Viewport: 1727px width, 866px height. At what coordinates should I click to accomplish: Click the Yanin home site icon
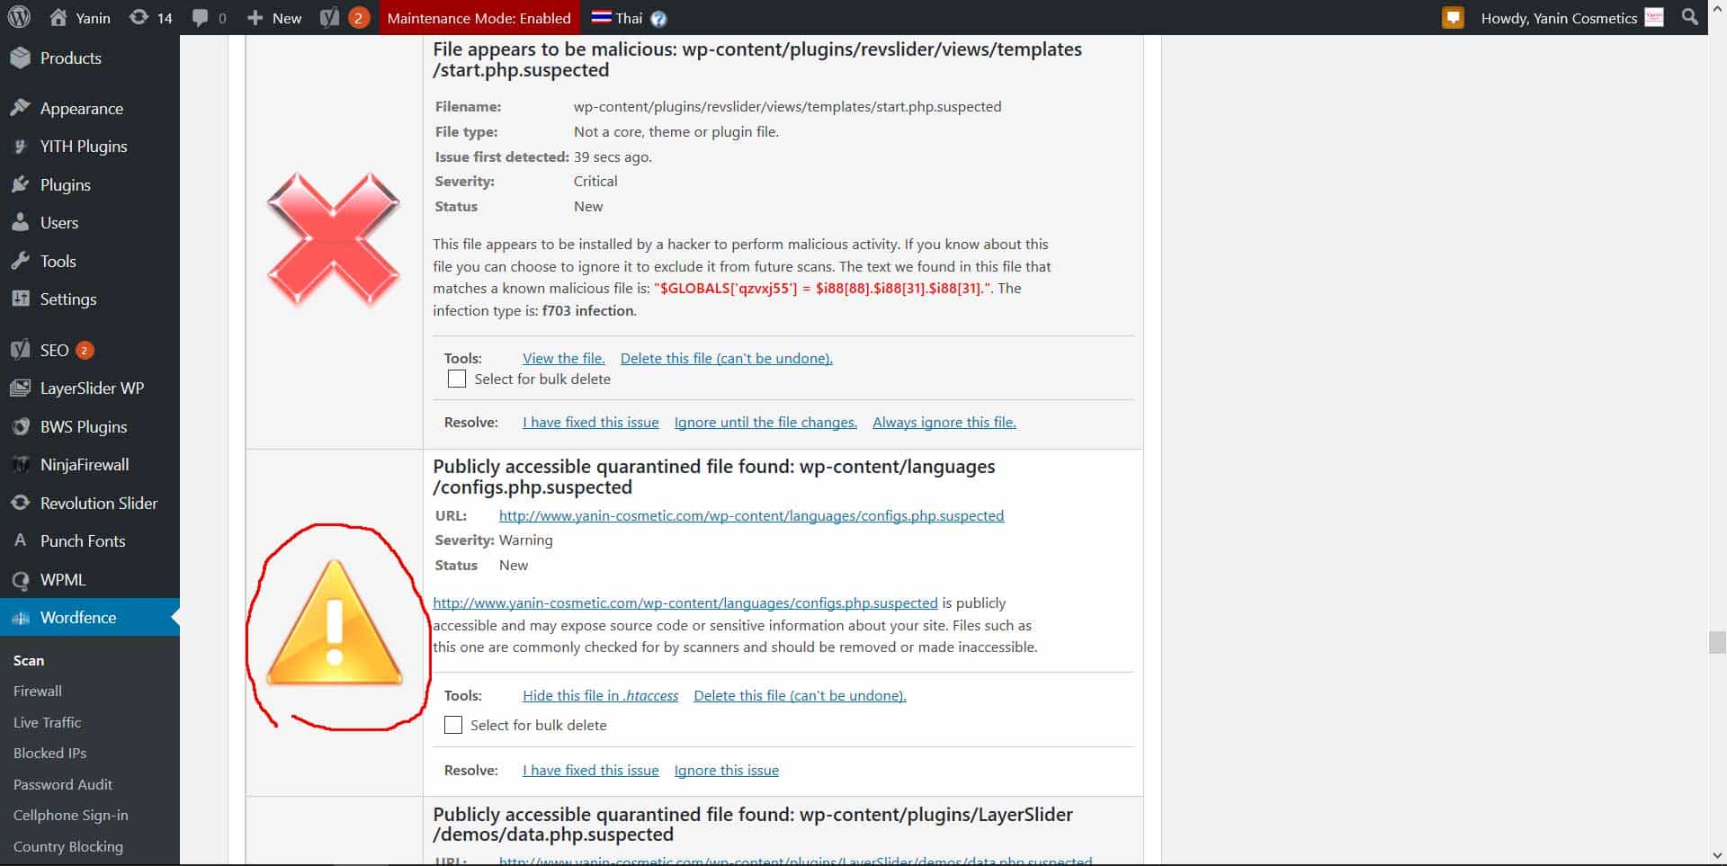[x=58, y=18]
